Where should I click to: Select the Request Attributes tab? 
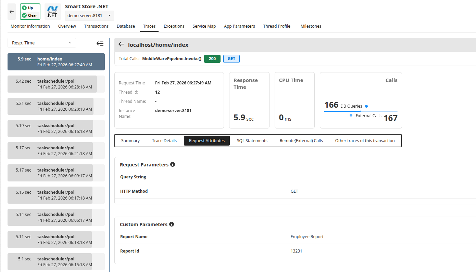[x=207, y=141]
